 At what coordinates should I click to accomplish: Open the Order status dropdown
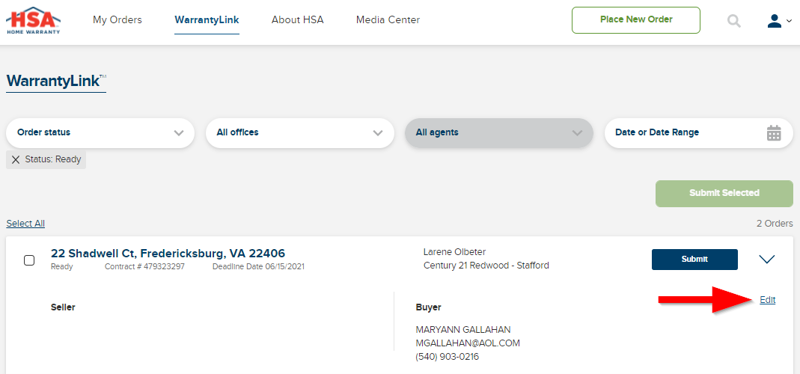(100, 132)
